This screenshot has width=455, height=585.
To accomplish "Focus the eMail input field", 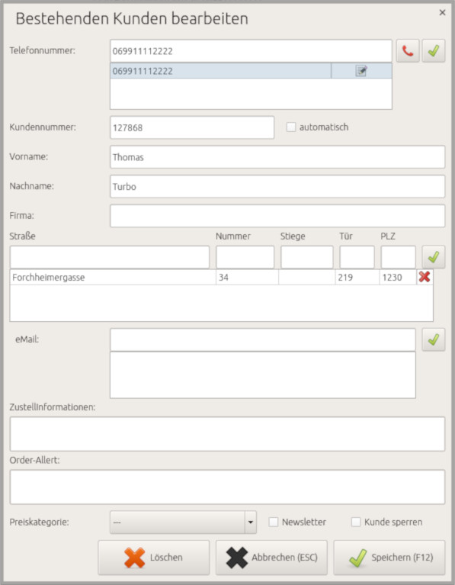I will [x=263, y=339].
